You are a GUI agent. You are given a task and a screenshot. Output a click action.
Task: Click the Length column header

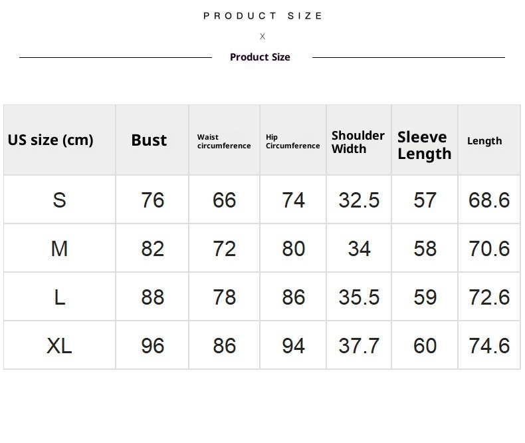[484, 141]
